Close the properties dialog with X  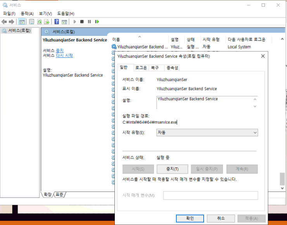pos(263,56)
